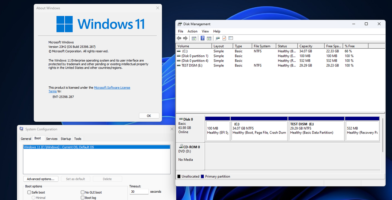Click the 29.29 GB capacity cell
Screen dimensions: 392x200
(306, 66)
